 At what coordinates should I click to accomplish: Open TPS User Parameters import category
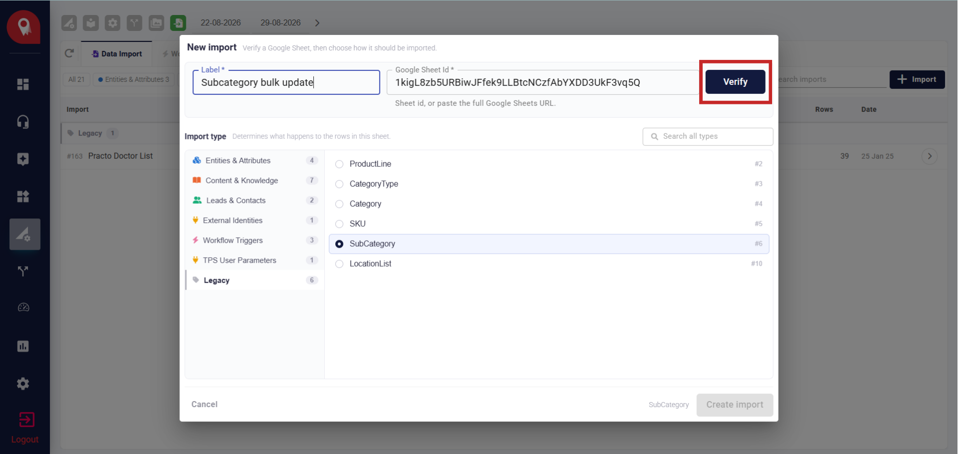pos(254,260)
